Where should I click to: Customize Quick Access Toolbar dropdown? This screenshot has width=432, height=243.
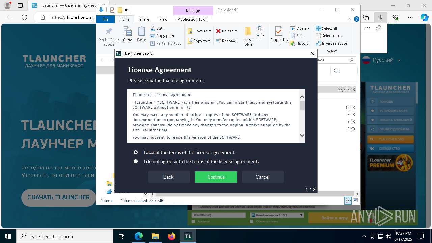pyautogui.click(x=126, y=10)
